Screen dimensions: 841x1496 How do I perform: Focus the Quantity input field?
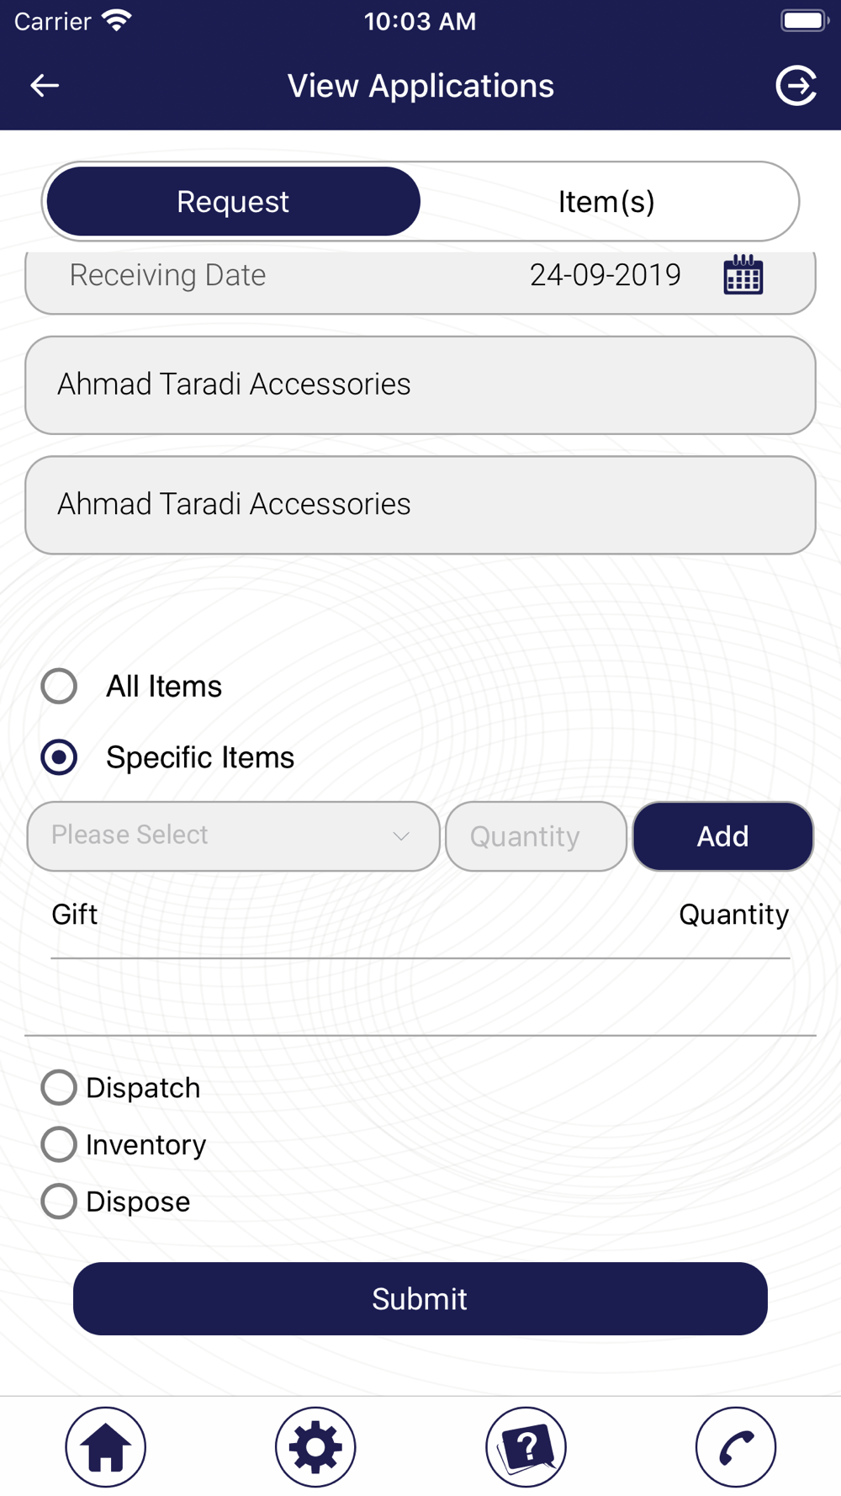coord(537,836)
